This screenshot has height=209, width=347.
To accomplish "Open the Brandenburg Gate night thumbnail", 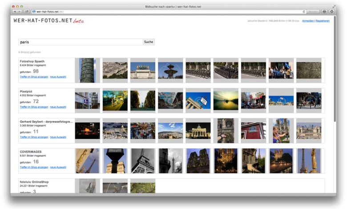I will [198, 131].
